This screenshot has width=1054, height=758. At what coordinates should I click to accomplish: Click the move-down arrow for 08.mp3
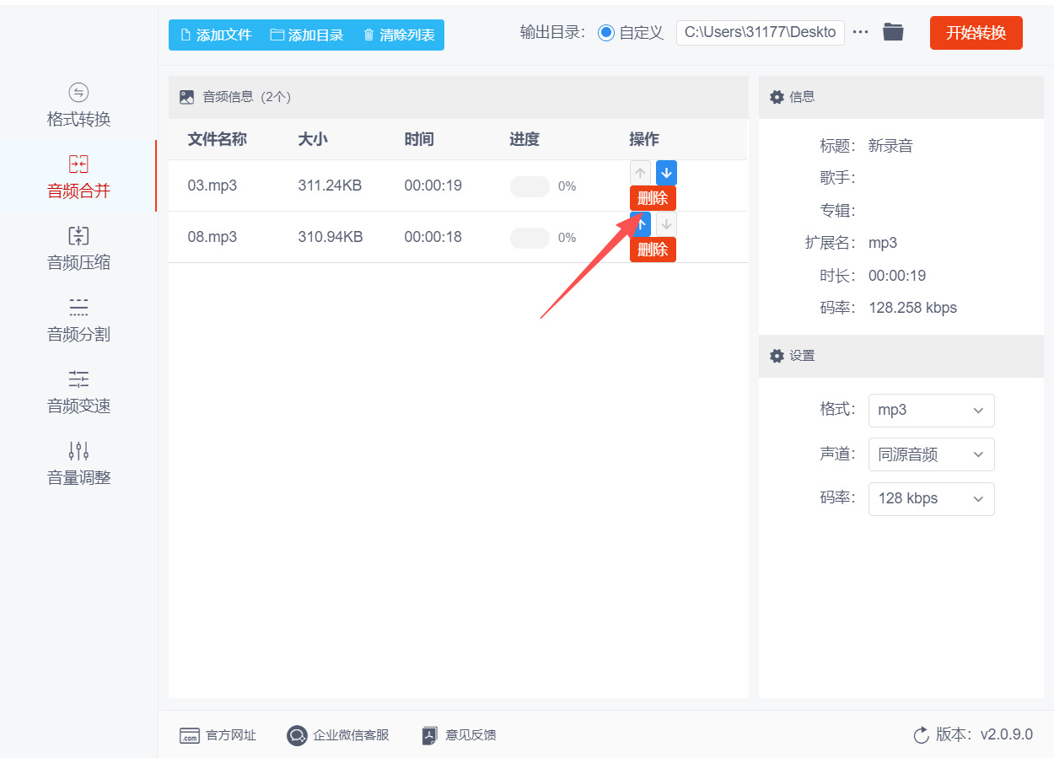point(666,224)
